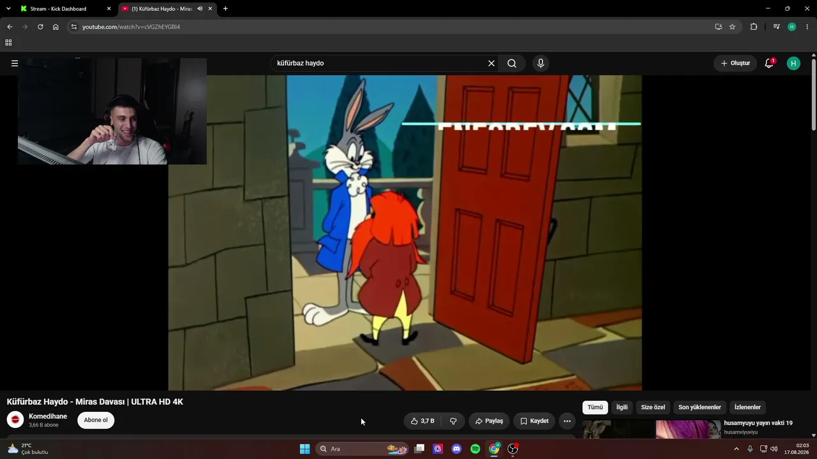Click the Paylaş share button
817x459 pixels.
(489, 421)
